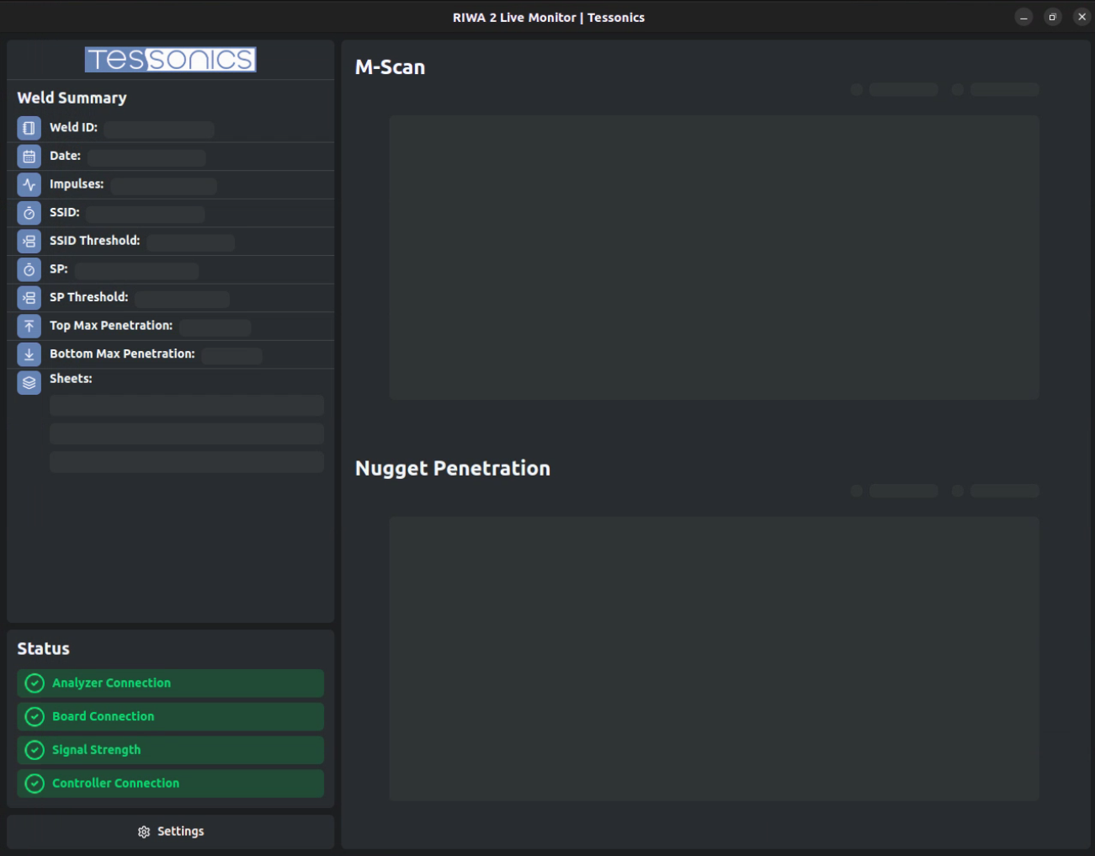Screen dimensions: 1095x856
Task: Click the Date calendar icon
Action: pos(29,157)
